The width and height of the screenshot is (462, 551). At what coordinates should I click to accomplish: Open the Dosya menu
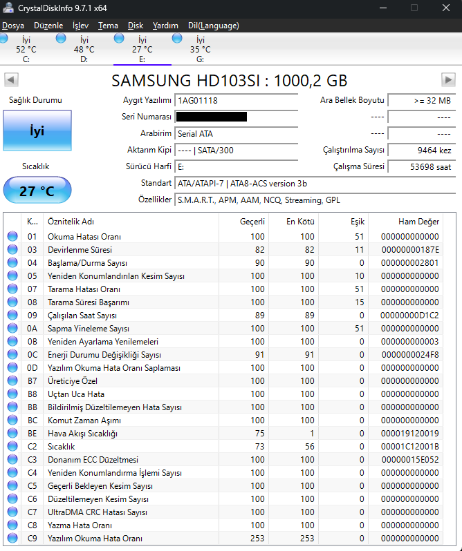pyautogui.click(x=13, y=26)
